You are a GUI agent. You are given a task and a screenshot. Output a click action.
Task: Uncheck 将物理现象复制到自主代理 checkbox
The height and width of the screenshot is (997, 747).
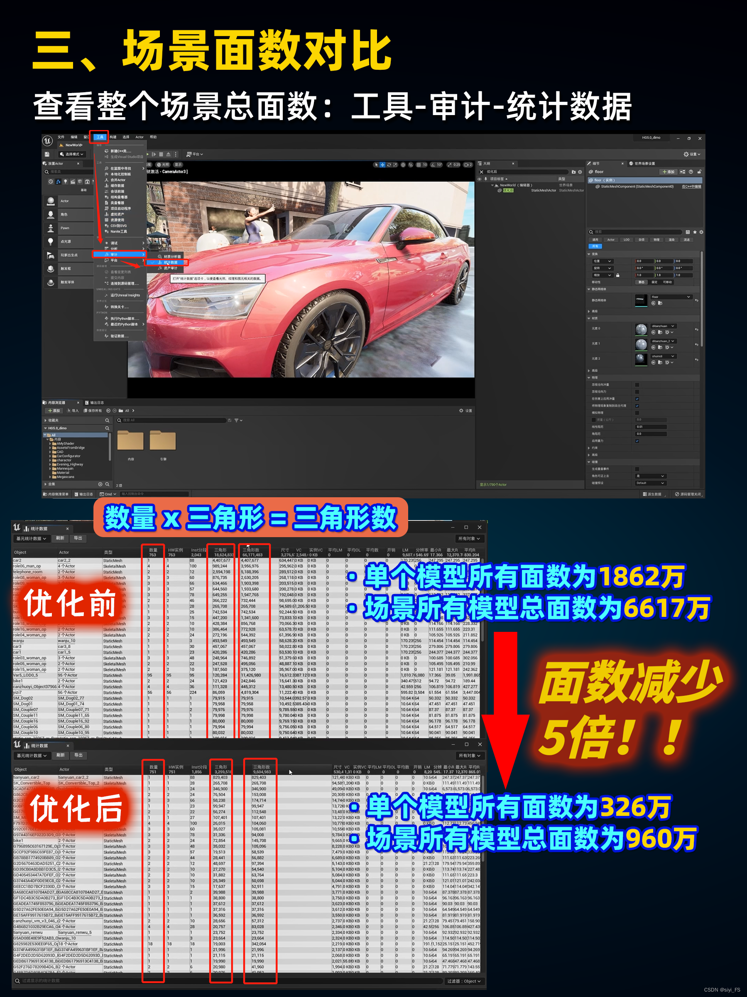pos(637,405)
